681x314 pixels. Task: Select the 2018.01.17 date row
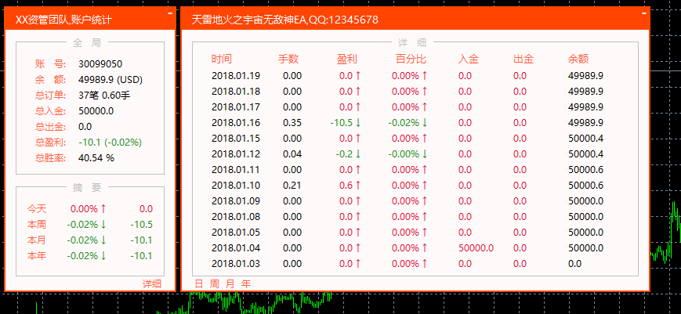click(408, 107)
